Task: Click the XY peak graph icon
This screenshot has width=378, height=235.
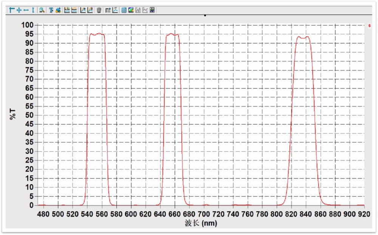Action: point(115,10)
